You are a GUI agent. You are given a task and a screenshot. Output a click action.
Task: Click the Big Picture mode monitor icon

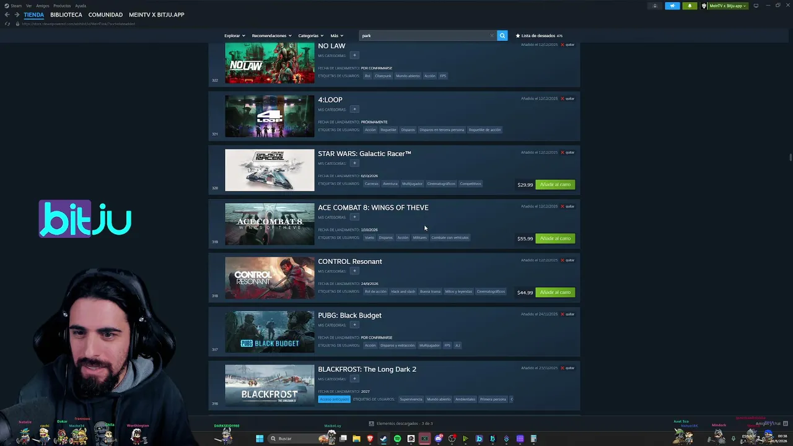(756, 6)
